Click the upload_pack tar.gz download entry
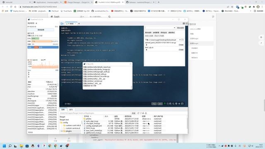 point(164,44)
